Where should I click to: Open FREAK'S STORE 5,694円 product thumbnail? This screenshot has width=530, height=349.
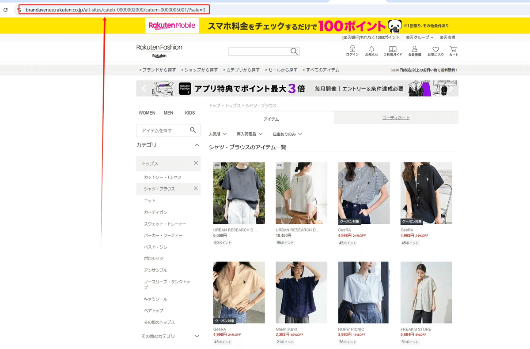pos(426,293)
